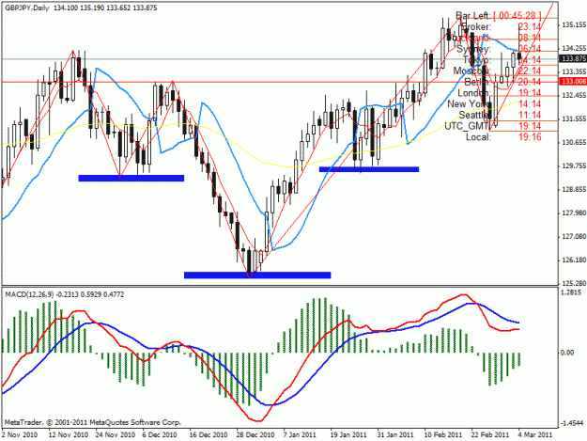Click the 4 Mar 2011 date label
The height and width of the screenshot is (441, 587).
pyautogui.click(x=535, y=434)
